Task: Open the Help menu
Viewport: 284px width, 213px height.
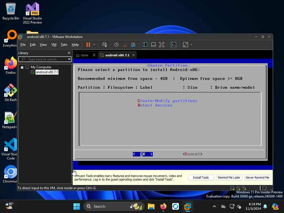Action: click(x=75, y=45)
